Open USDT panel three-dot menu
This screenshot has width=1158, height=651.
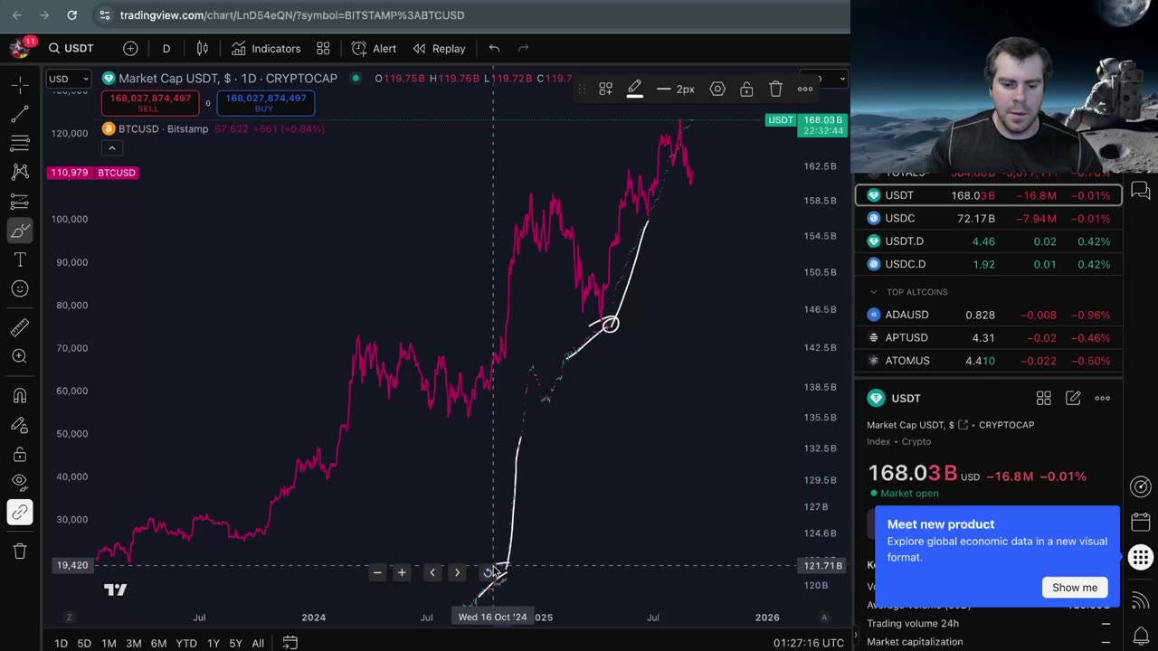(x=1102, y=398)
